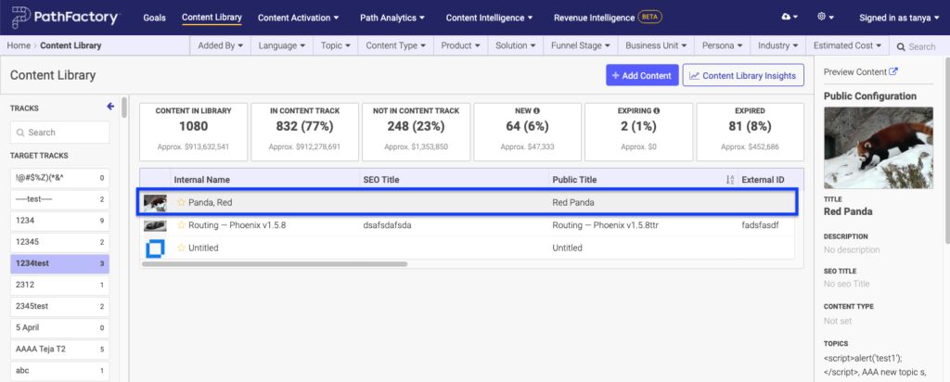
Task: Click the tracks list vertical scrollbar
Action: coord(124,107)
